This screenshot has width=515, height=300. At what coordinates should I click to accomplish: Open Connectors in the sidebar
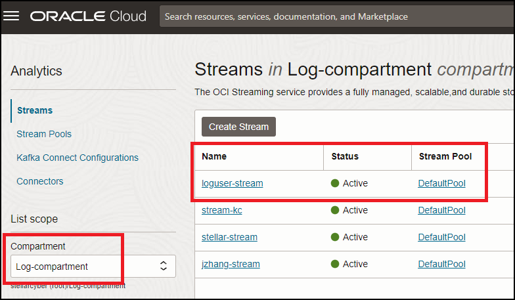coord(40,181)
